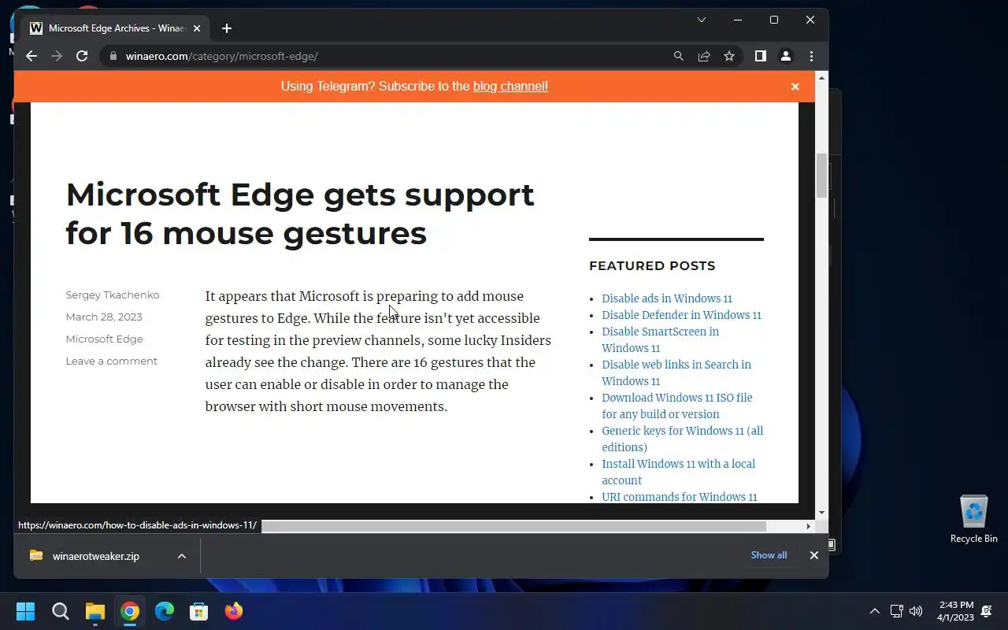Open network status tray icon
This screenshot has height=630, width=1008.
896,611
